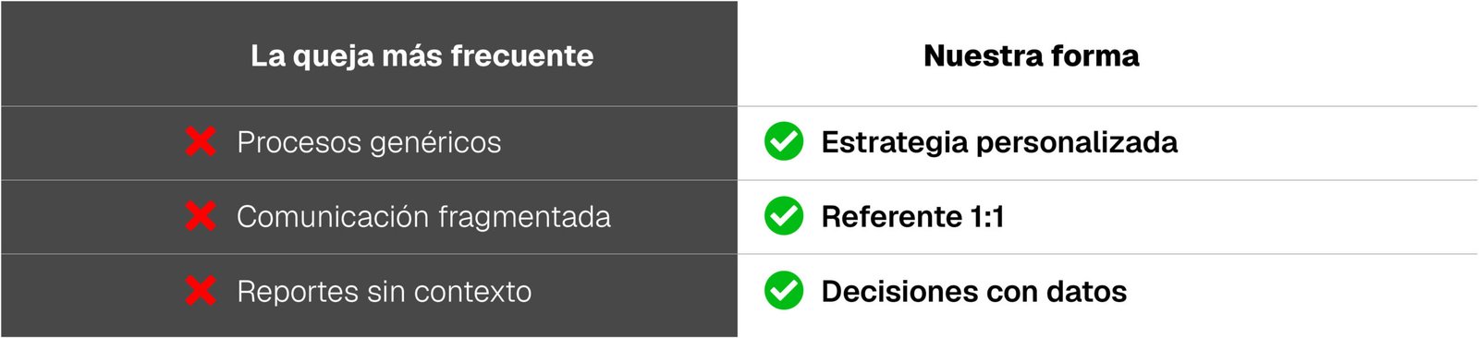
Task: Click the green checkmark beside Estrategia personalizada
Action: [x=784, y=141]
